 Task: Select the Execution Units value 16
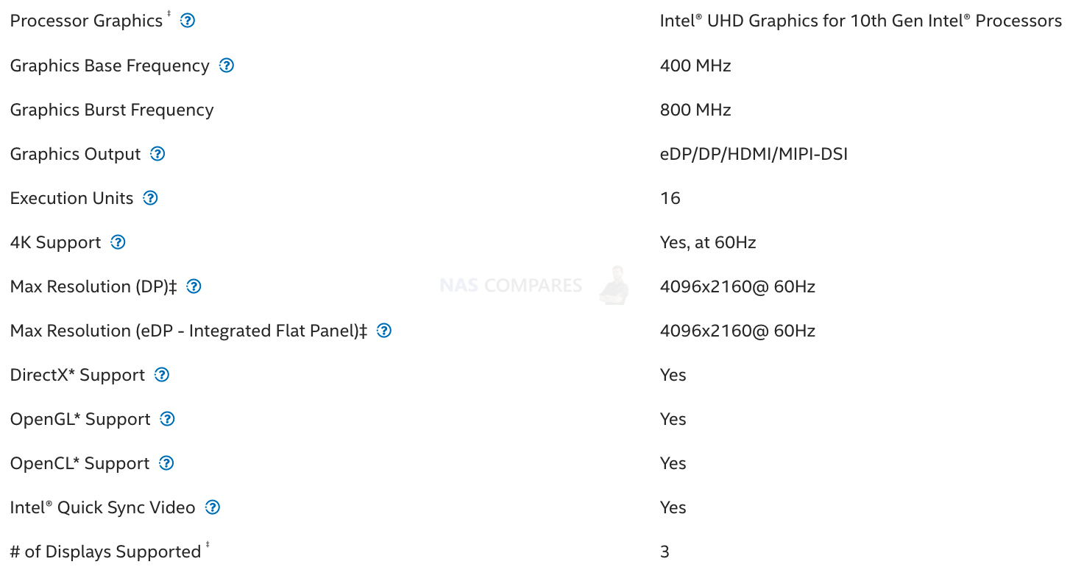click(x=670, y=198)
